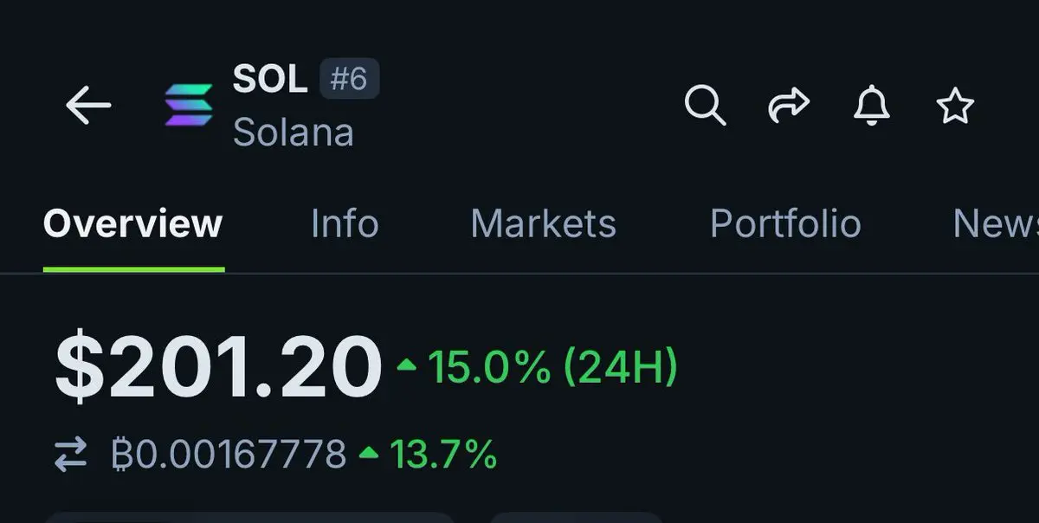1039x523 pixels.
Task: Click the 13.7% BTC change value
Action: (x=443, y=454)
